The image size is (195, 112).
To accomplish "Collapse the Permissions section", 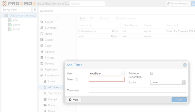I will [x=52, y=75].
